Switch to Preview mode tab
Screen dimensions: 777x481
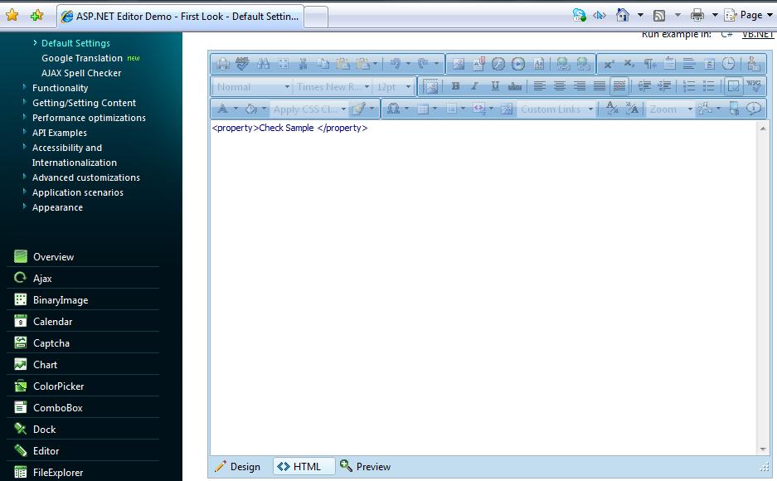coord(366,467)
